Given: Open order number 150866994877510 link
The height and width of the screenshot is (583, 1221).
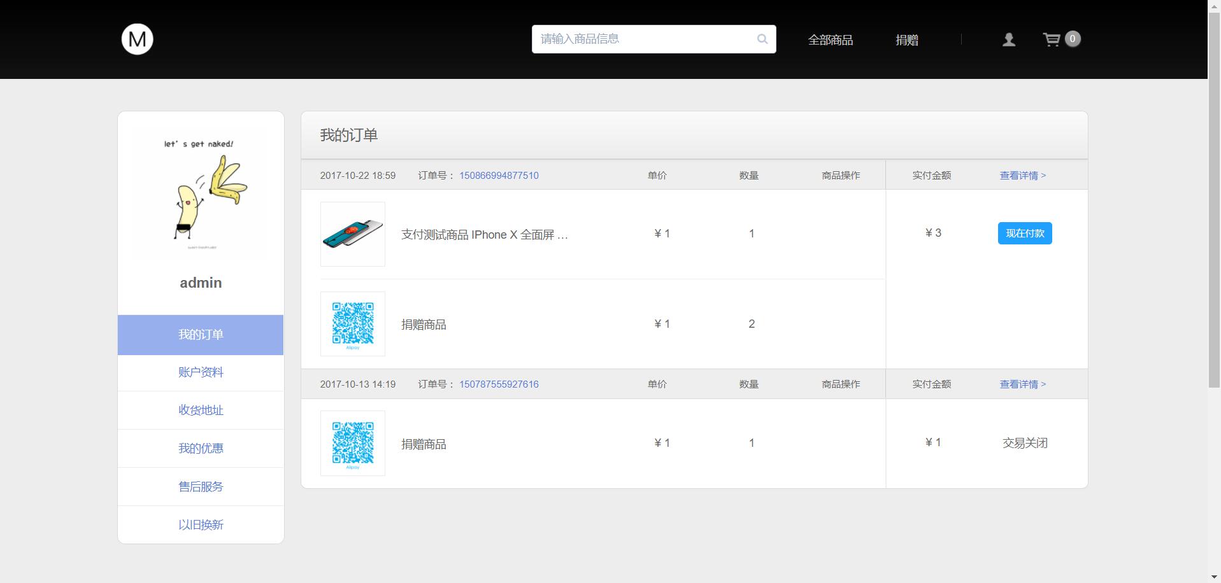Looking at the screenshot, I should tap(499, 176).
